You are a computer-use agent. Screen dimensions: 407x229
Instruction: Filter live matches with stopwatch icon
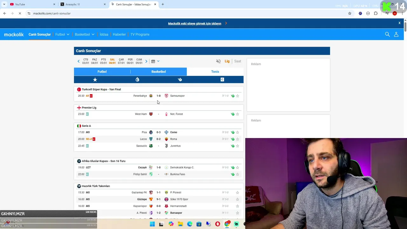tap(137, 80)
